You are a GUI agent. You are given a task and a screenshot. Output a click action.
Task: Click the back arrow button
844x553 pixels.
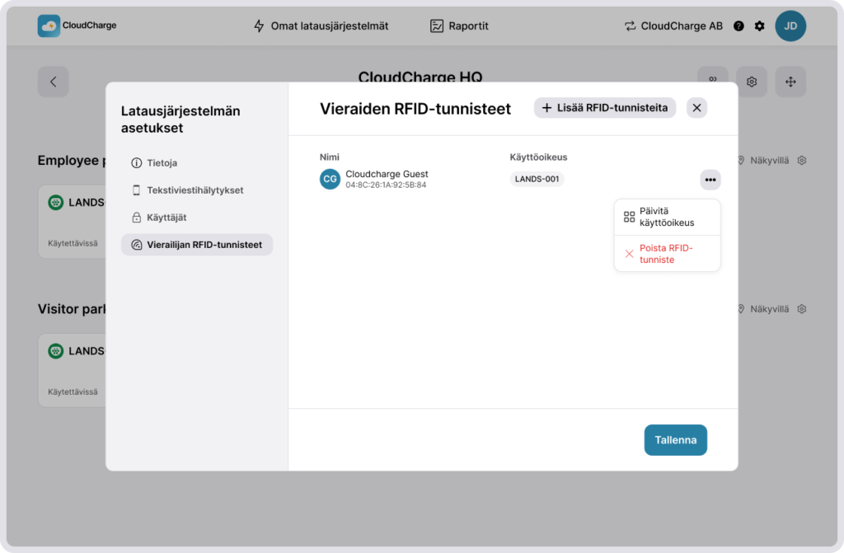pos(53,82)
